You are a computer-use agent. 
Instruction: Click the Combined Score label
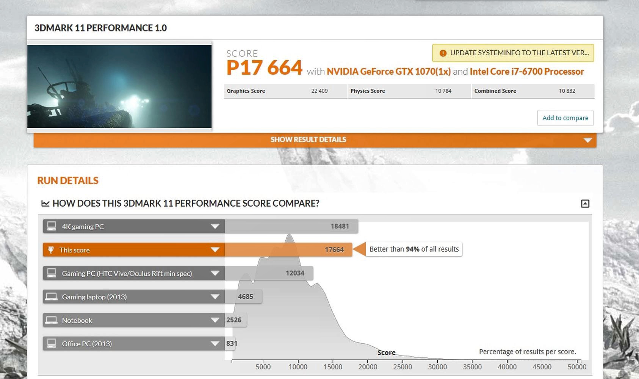[495, 91]
